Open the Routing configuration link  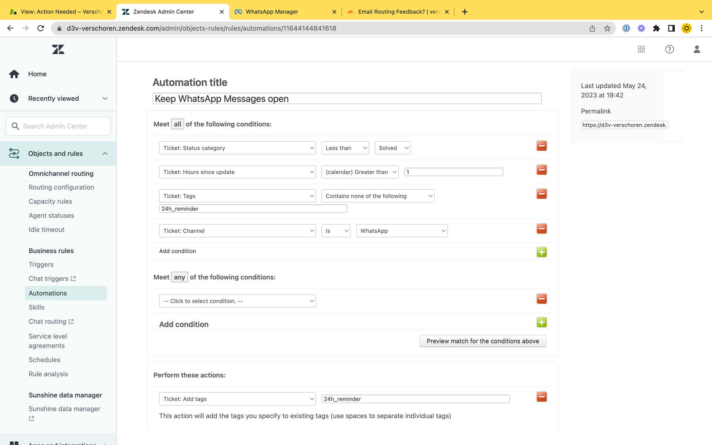click(x=61, y=187)
